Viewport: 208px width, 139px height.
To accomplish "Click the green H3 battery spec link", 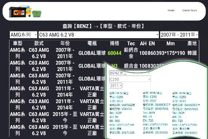I will (115, 66).
